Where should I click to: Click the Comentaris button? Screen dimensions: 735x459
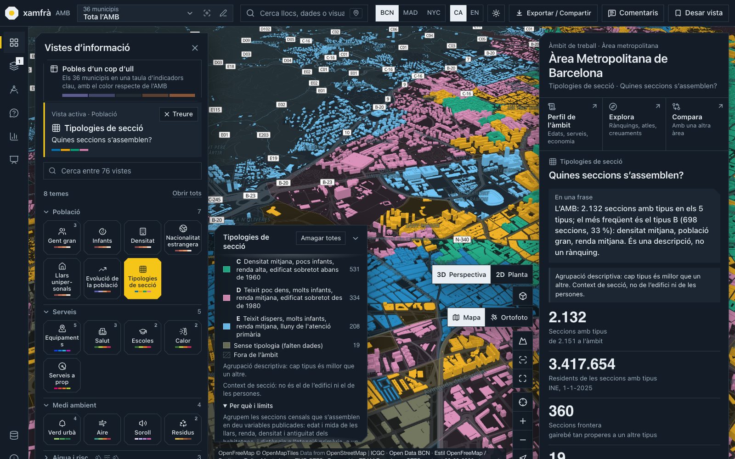tap(633, 13)
